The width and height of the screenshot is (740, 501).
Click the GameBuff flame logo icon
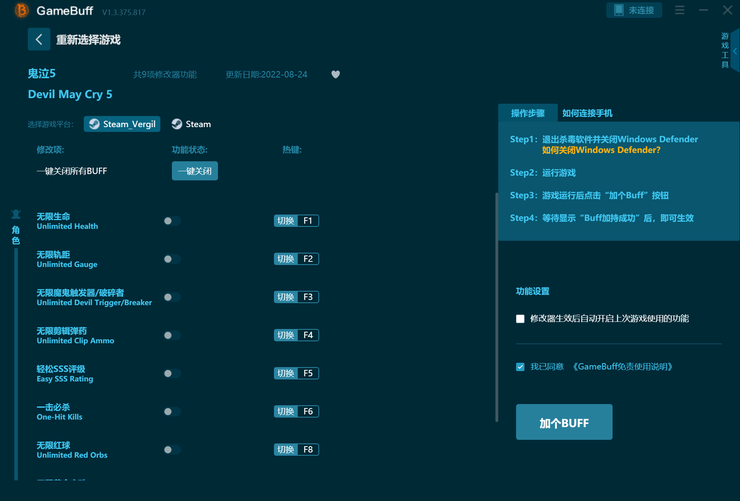coord(22,10)
